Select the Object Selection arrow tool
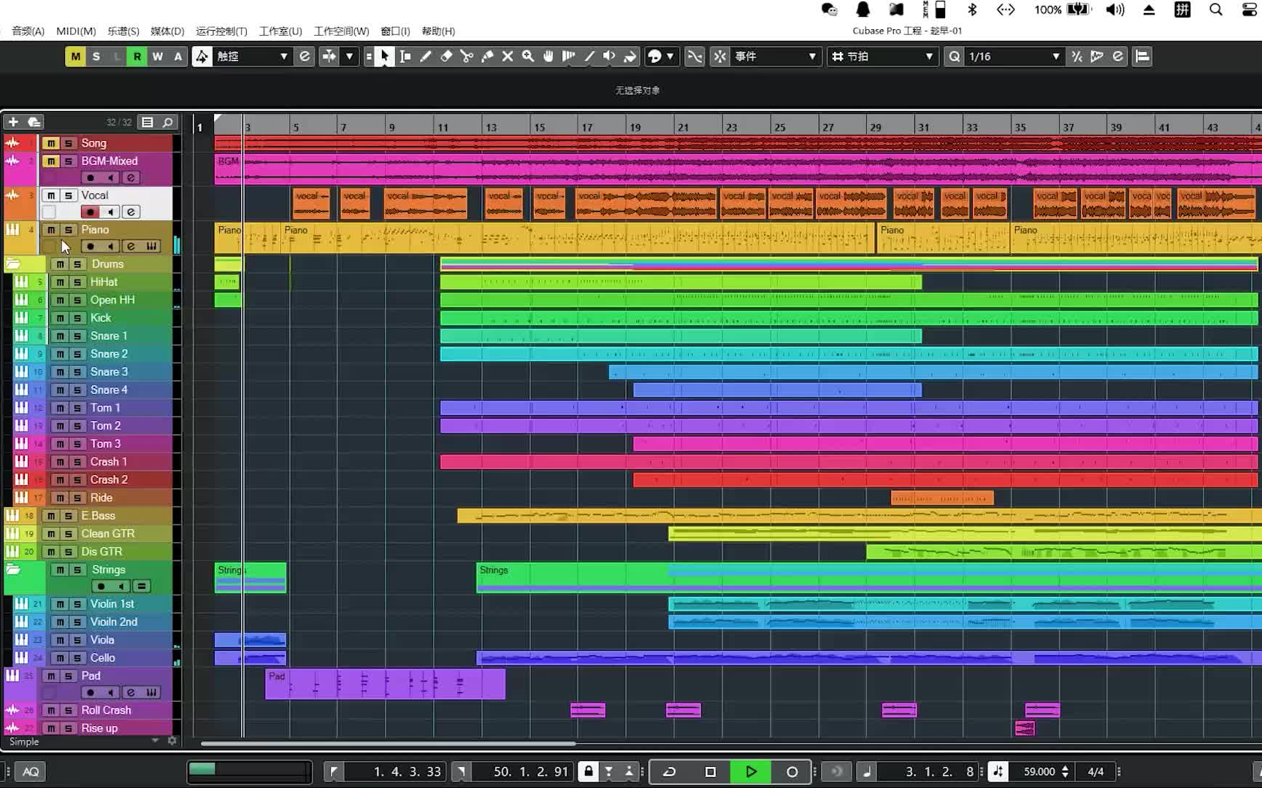The width and height of the screenshot is (1262, 788). (x=385, y=56)
